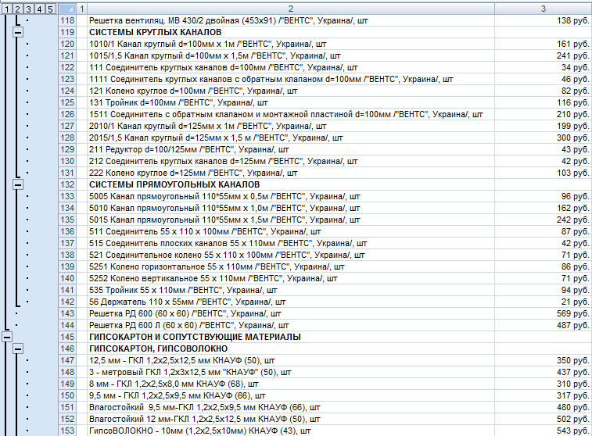Click cell '131 Тройник d=100мм'
Screen dimensions: 592x436
(291, 102)
